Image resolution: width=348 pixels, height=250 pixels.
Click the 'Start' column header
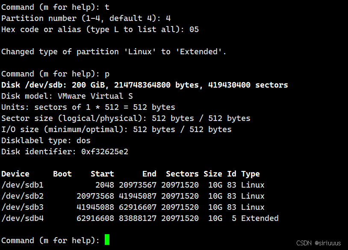tap(102, 174)
